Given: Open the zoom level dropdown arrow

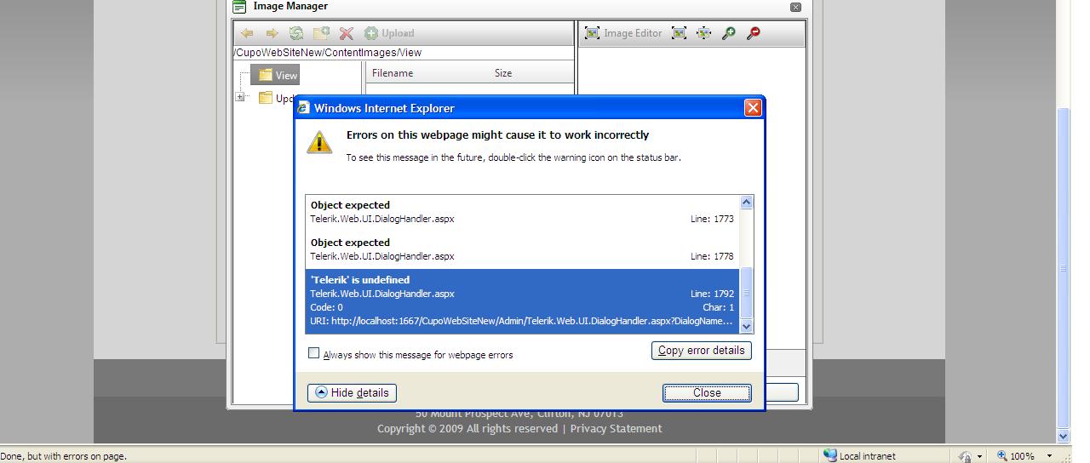Looking at the screenshot, I should pyautogui.click(x=1050, y=456).
